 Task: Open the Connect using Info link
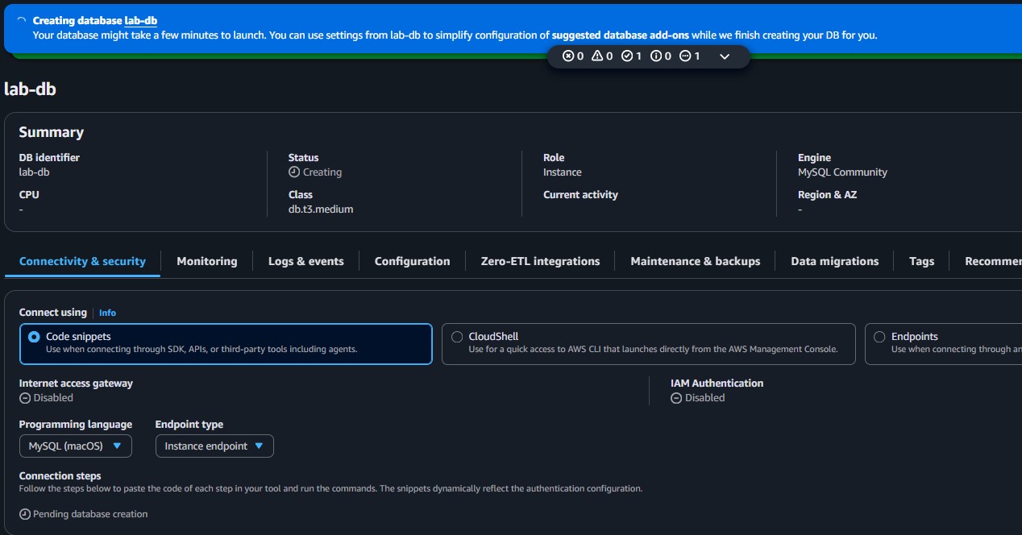(107, 313)
